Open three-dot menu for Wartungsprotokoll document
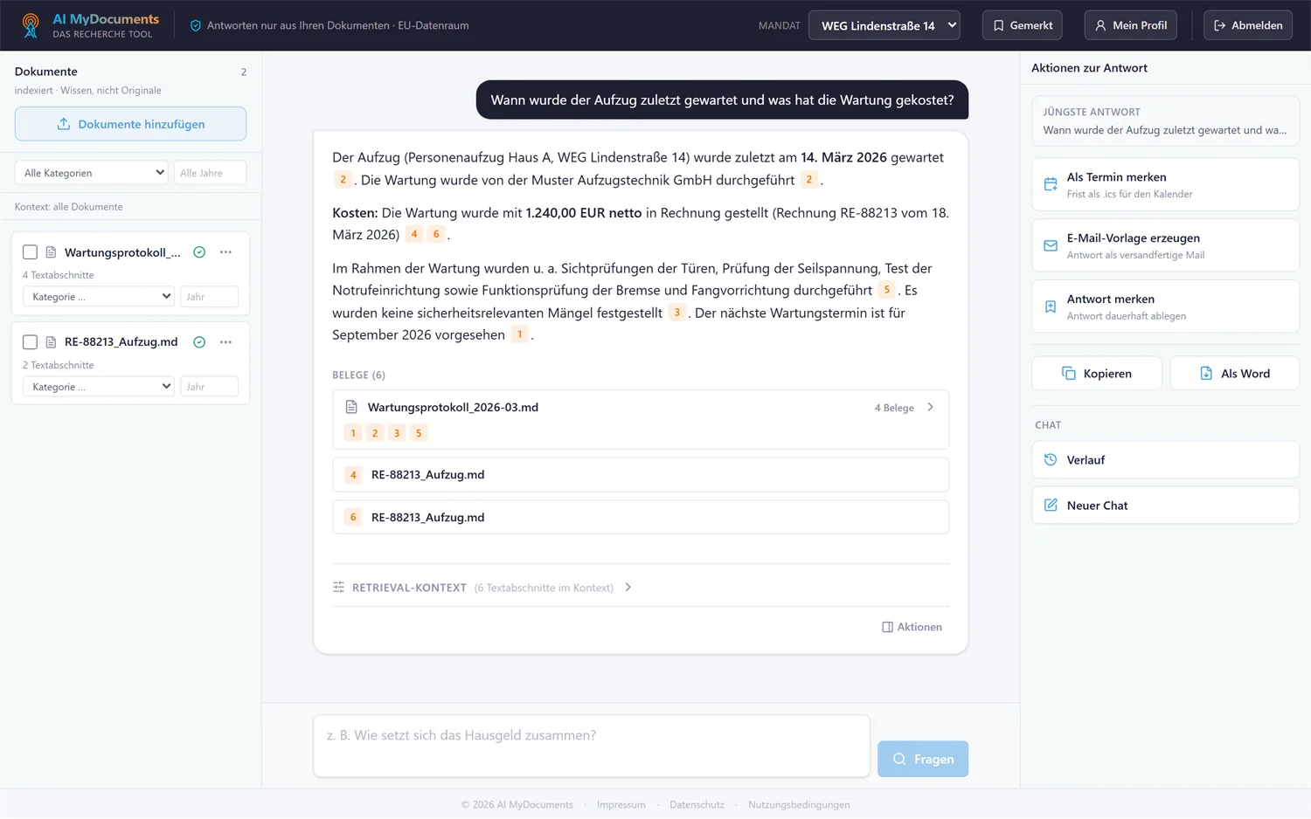This screenshot has width=1311, height=819. click(225, 252)
